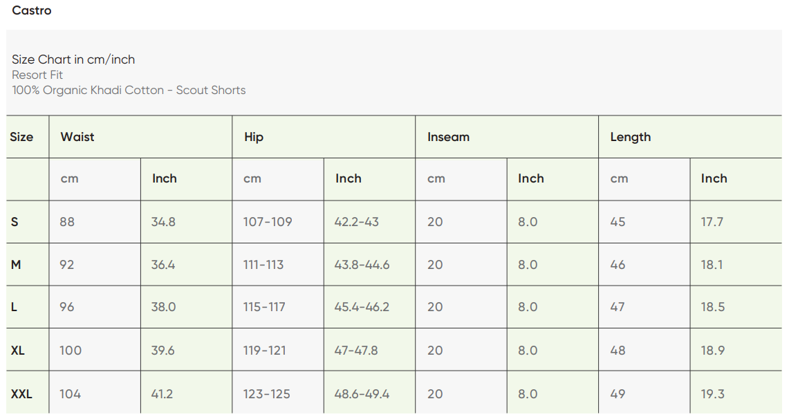Viewport: 789px width, 419px height.
Task: Click the 45.4-46.2 hip inch cell
Action: click(362, 307)
